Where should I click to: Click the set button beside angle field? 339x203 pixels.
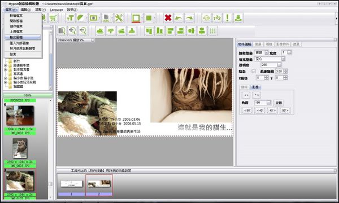(x=279, y=103)
